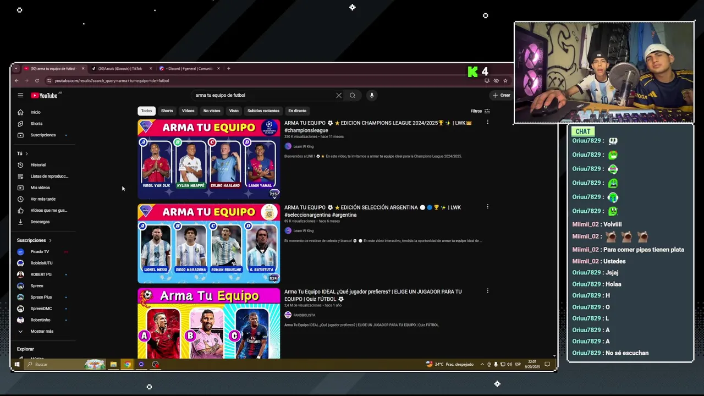Open the Crear dropdown button
The image size is (704, 396).
click(502, 95)
